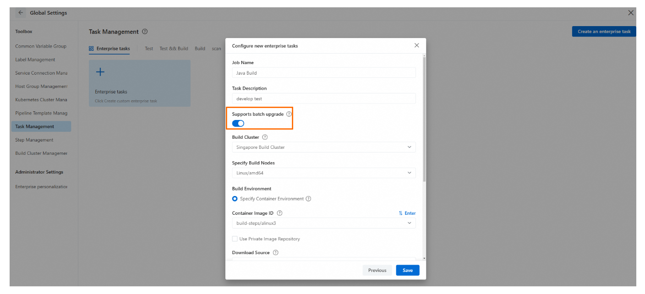The width and height of the screenshot is (645, 294).
Task: Switch to the Test && Build tab
Action: (x=174, y=49)
